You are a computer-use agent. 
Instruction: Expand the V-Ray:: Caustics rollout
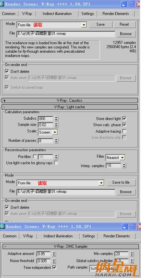tap(70, 100)
